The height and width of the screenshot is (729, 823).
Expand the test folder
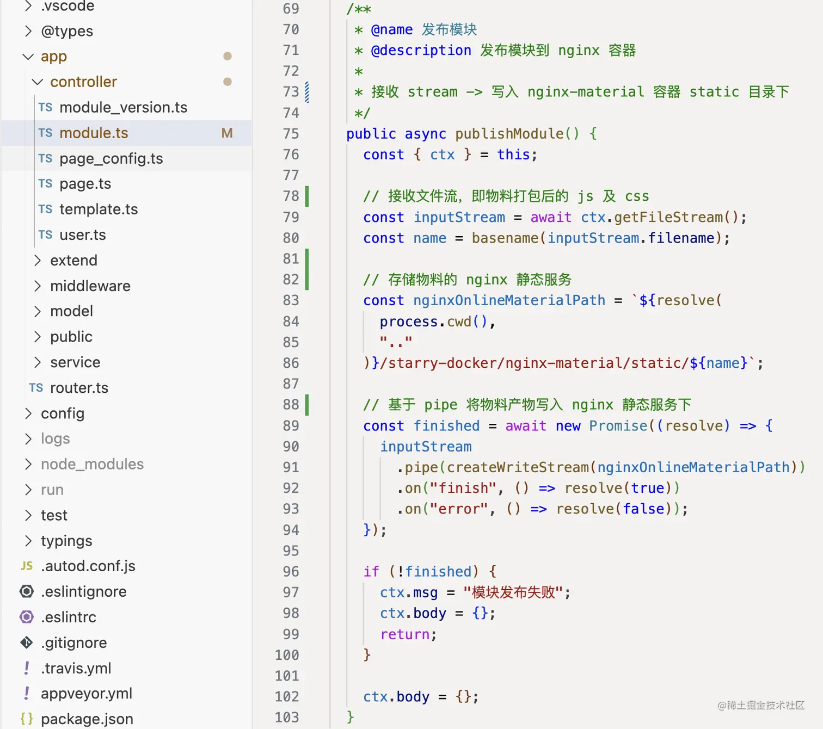28,515
